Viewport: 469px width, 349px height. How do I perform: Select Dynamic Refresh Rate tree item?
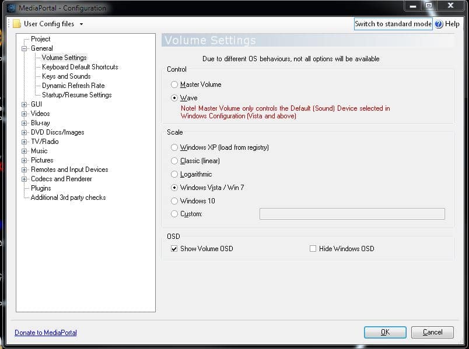(73, 86)
